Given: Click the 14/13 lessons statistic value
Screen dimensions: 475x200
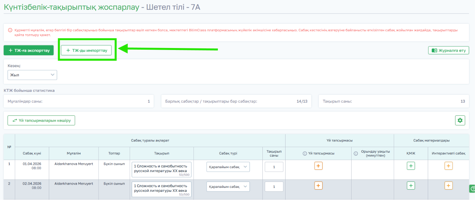Looking at the screenshot, I should coord(302,101).
